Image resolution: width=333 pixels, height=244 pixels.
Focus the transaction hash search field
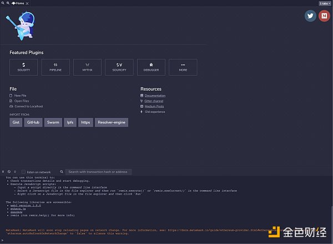coord(99,172)
